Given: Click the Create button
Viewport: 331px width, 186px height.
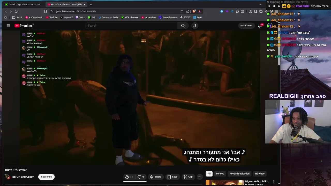Looking at the screenshot, I should 246,26.
